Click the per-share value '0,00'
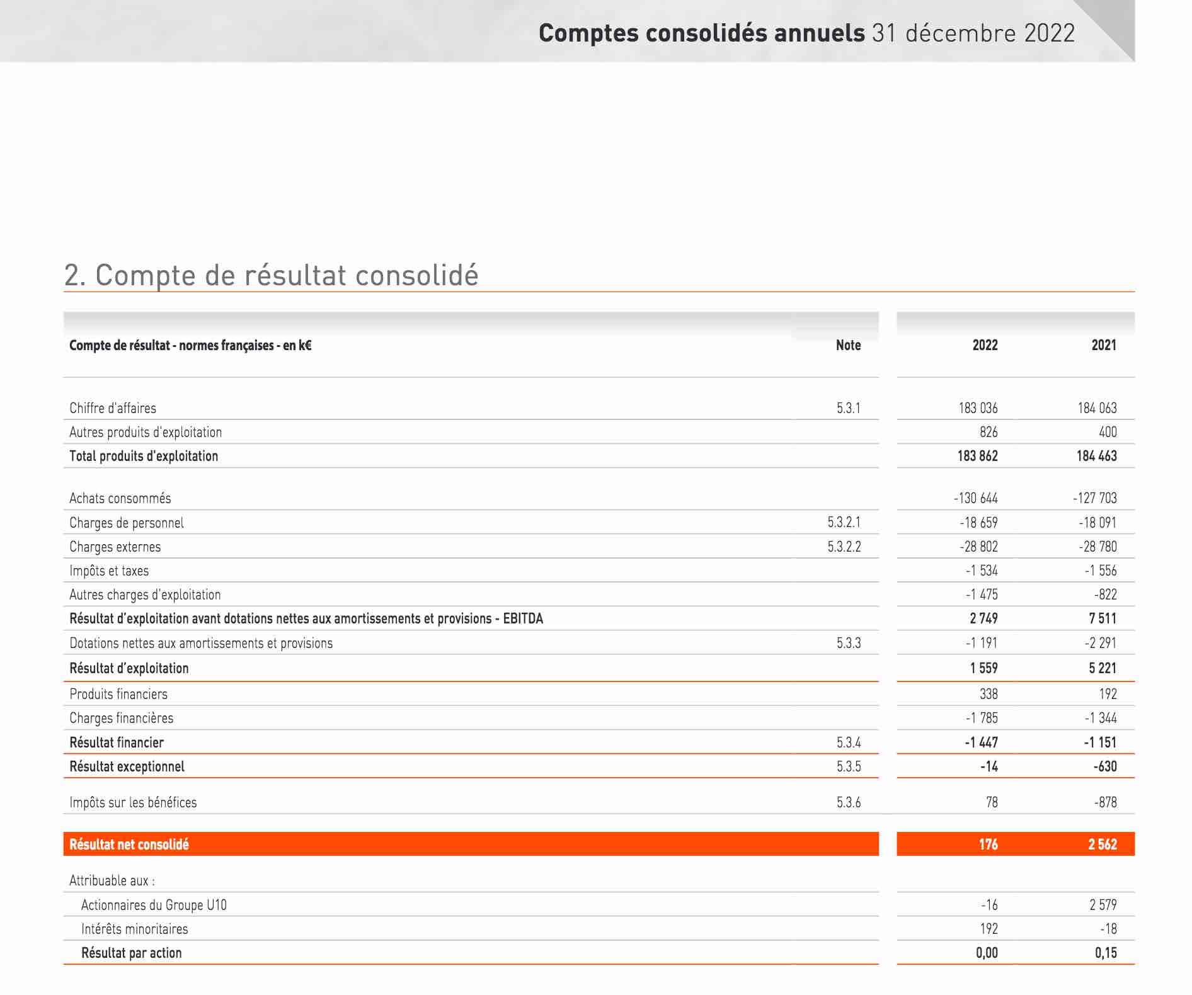The height and width of the screenshot is (995, 1192). pos(987,953)
